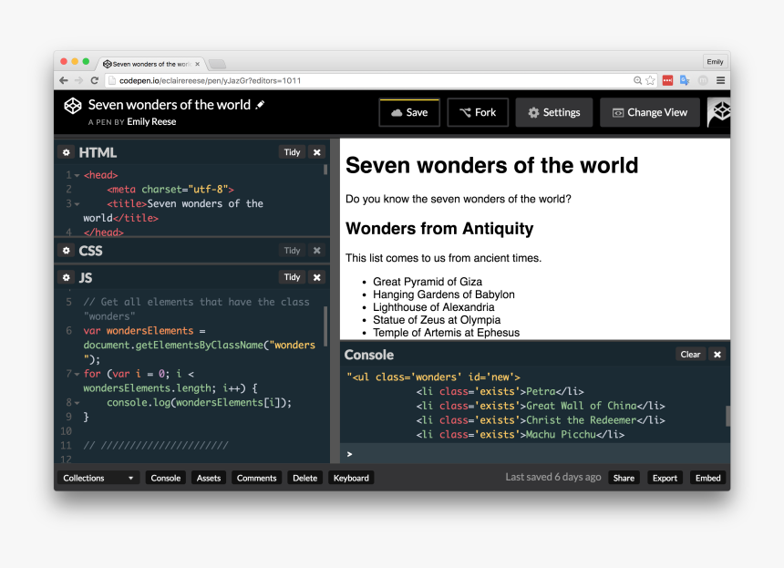Close the JS editor panel
The width and height of the screenshot is (784, 568).
[317, 277]
